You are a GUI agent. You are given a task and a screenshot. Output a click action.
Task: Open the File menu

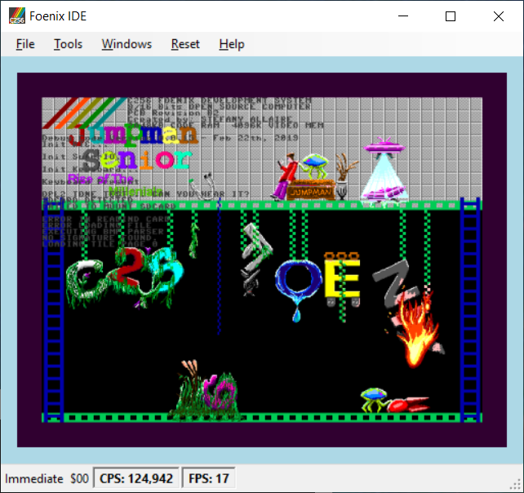click(x=25, y=44)
